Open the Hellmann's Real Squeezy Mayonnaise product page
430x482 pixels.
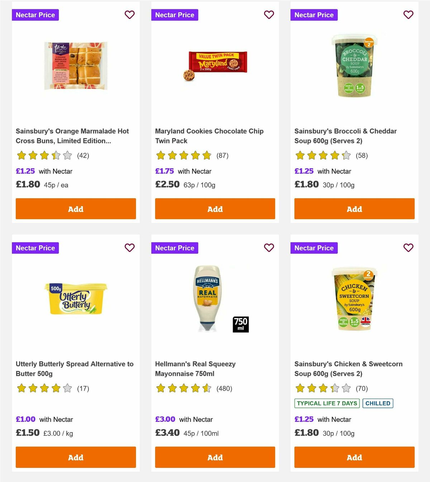pyautogui.click(x=195, y=368)
